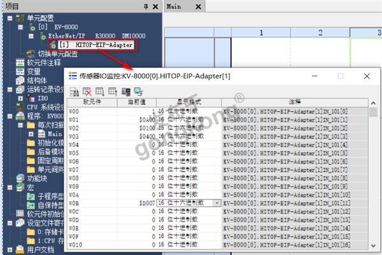
Task: Select [1] HITOP-EIP-Adapter tree item
Action: [x=96, y=45]
